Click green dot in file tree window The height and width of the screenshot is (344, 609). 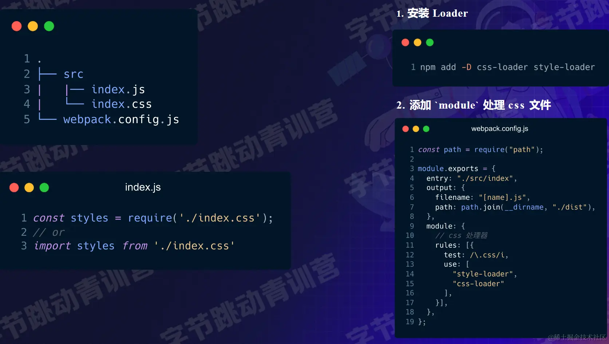click(x=49, y=26)
